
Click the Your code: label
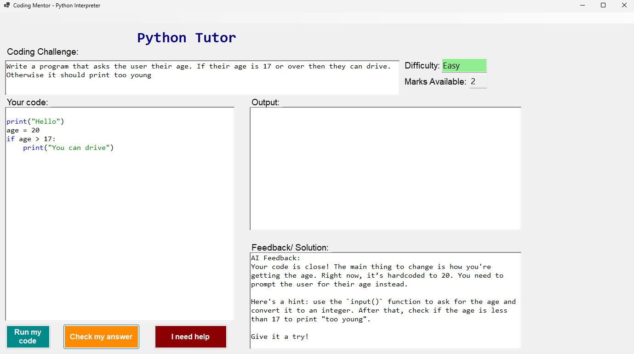point(28,102)
